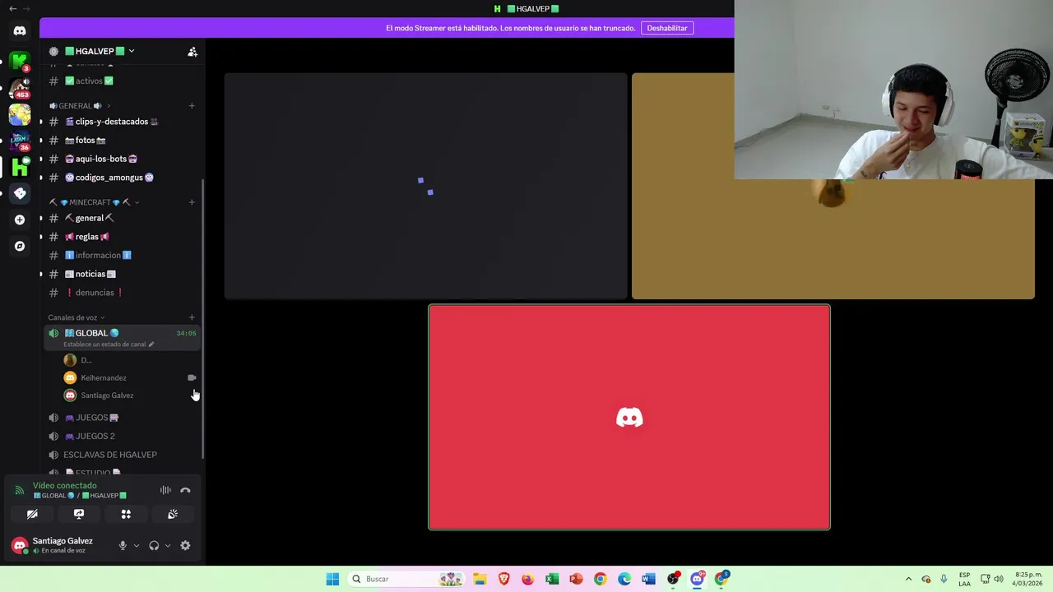Select the red Discord video tile
Viewport: 1053px width, 592px height.
pyautogui.click(x=629, y=417)
